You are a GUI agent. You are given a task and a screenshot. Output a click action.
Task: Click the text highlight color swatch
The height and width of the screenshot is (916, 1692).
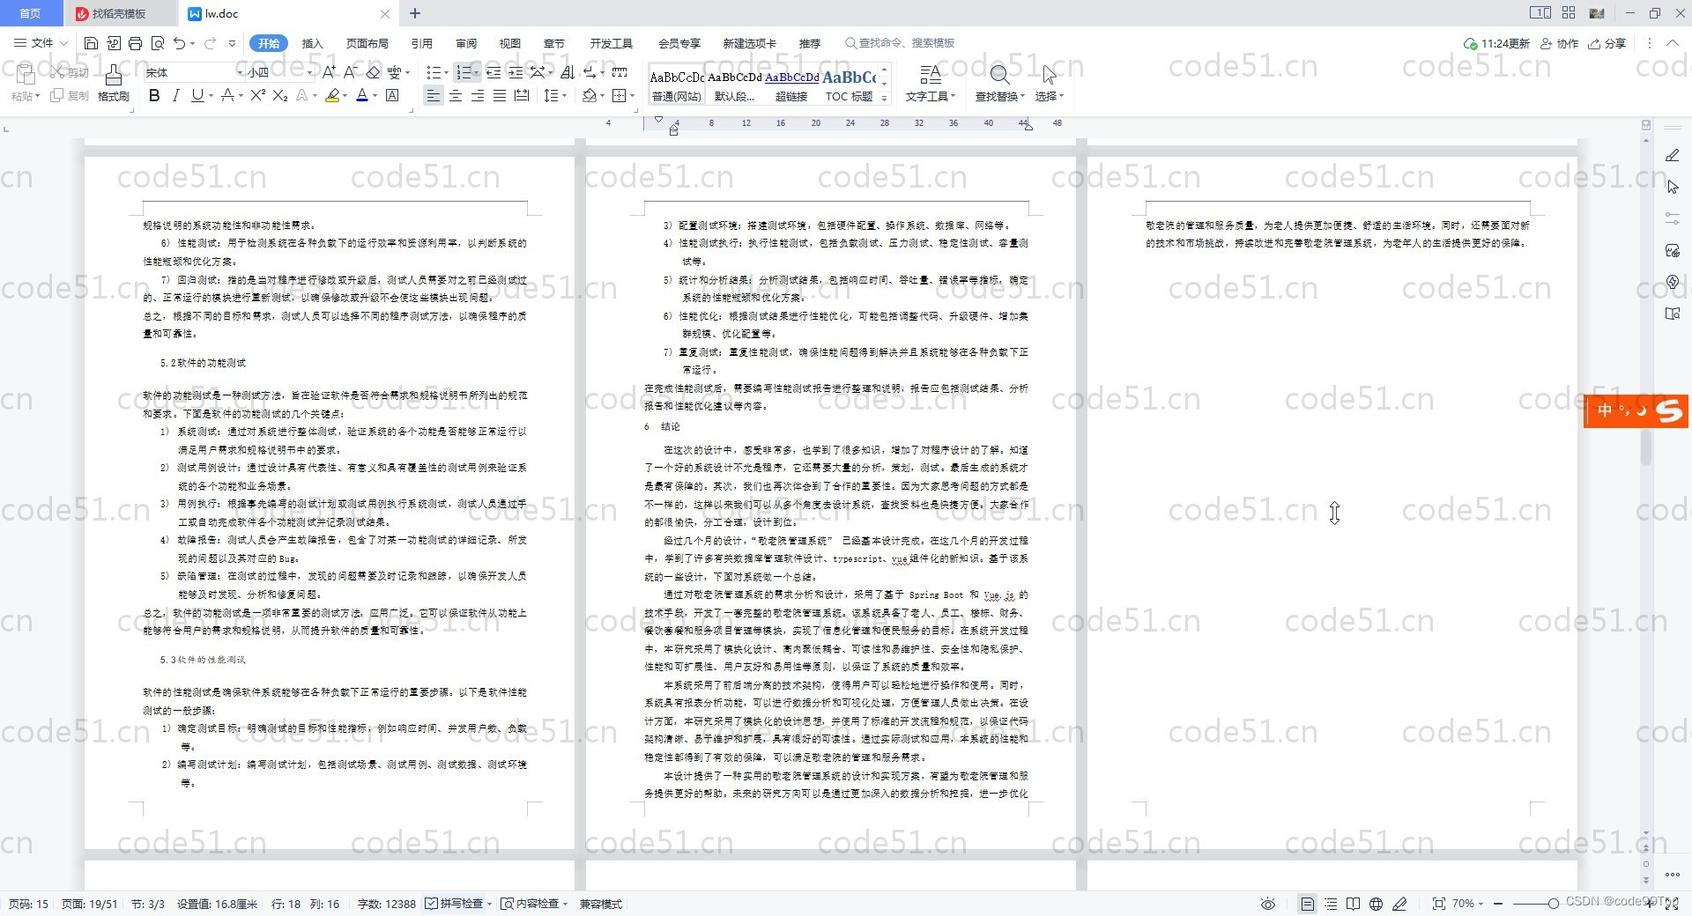pyautogui.click(x=332, y=95)
